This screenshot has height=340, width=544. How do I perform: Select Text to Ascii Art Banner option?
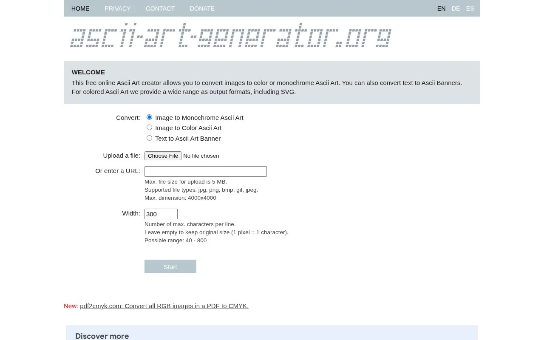(149, 138)
